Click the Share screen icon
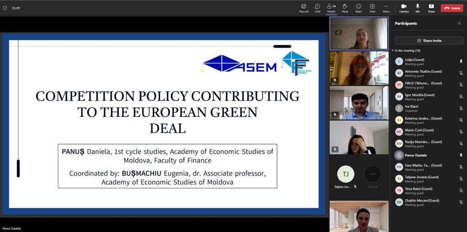467x232 pixels. (431, 8)
